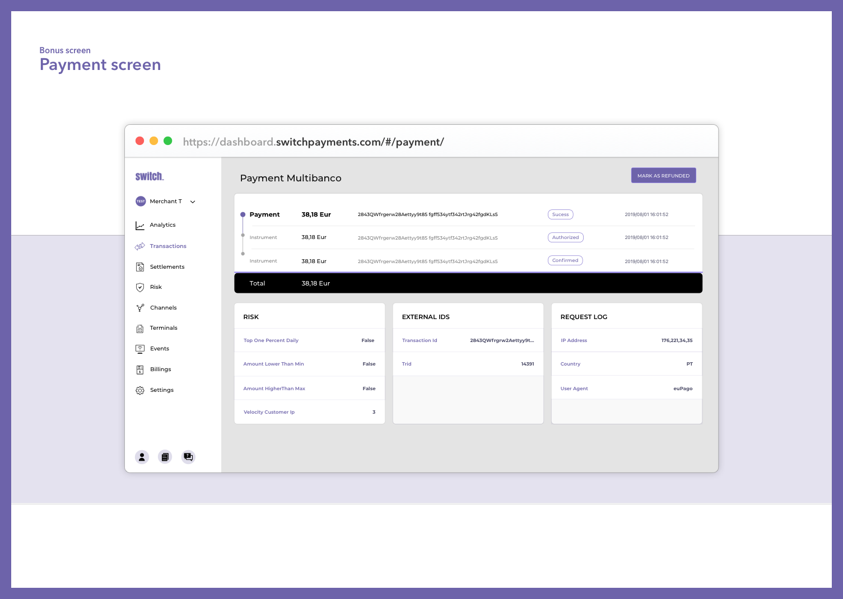Click the Merchant T avatar icon
The image size is (843, 599).
click(141, 202)
